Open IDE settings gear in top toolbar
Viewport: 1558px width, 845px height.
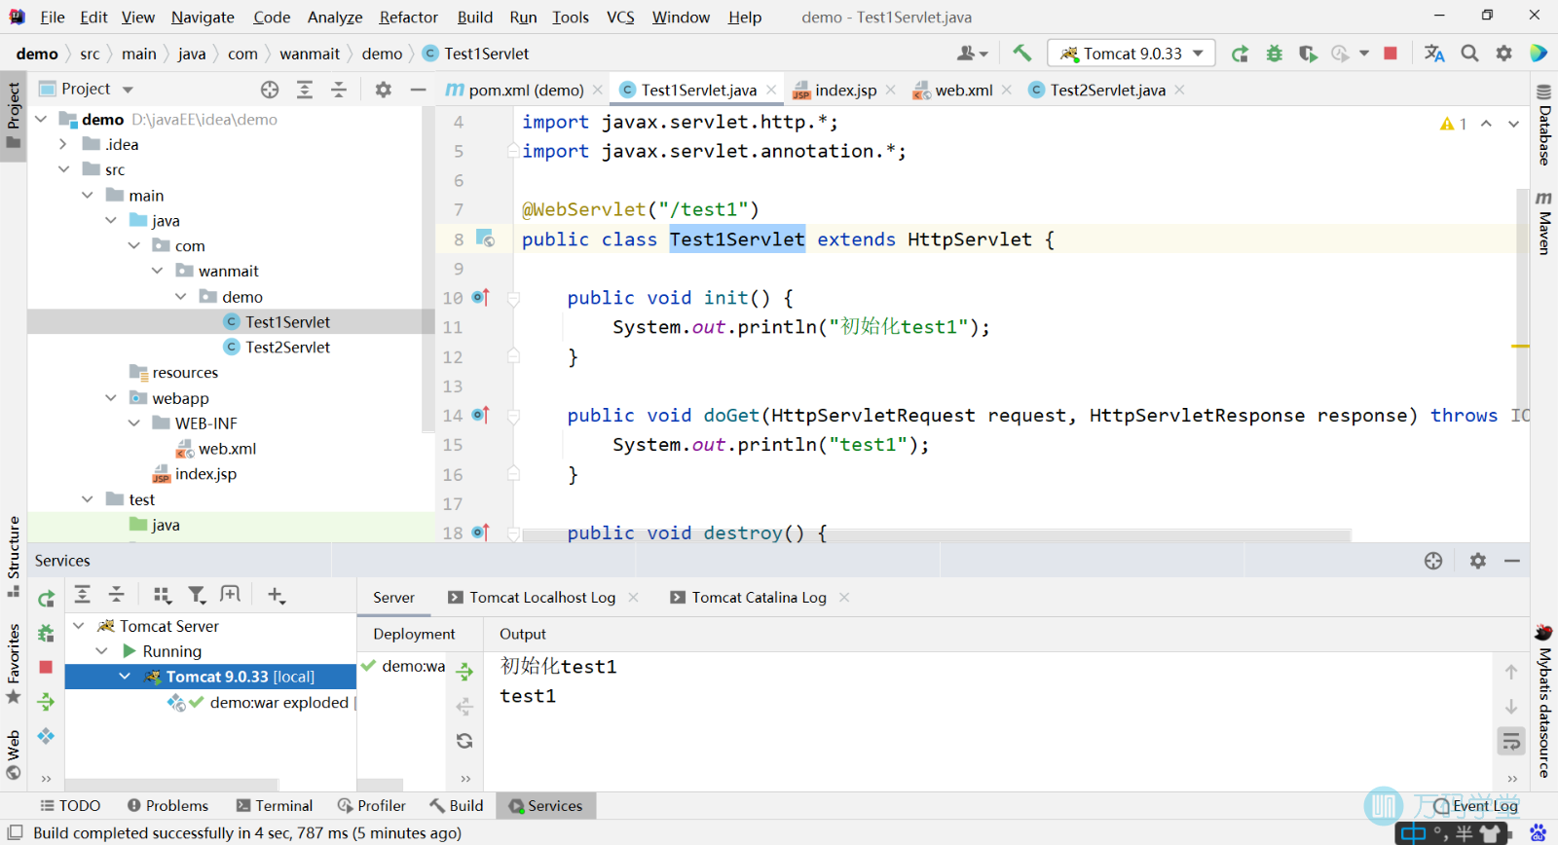pyautogui.click(x=1504, y=54)
